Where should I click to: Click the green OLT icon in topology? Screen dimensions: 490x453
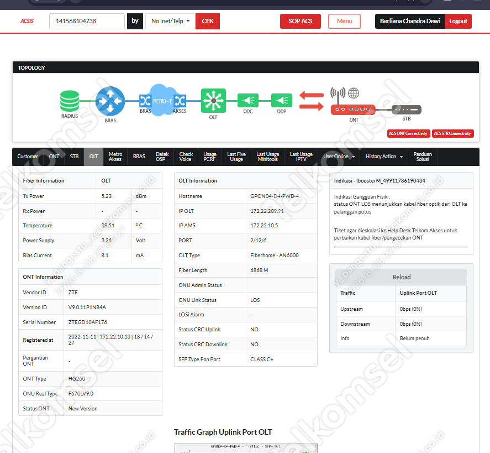[x=213, y=101]
